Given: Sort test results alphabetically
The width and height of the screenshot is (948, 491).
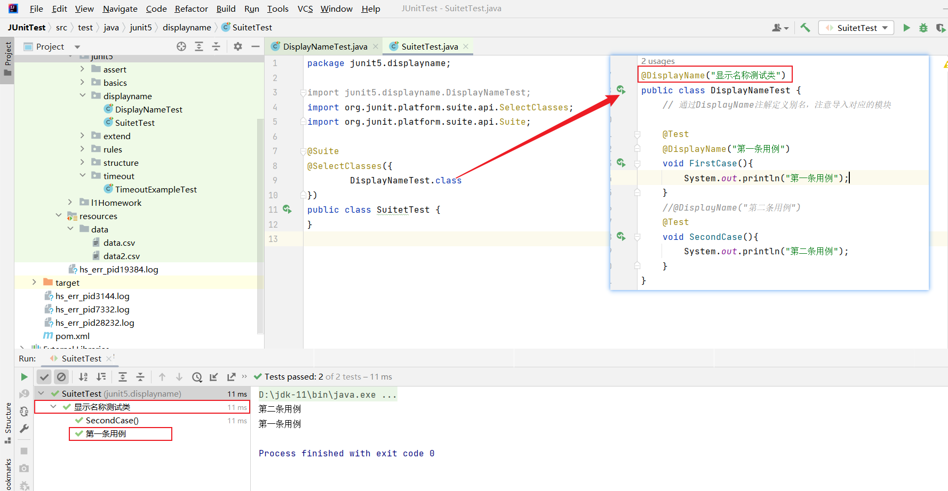Looking at the screenshot, I should click(x=83, y=377).
